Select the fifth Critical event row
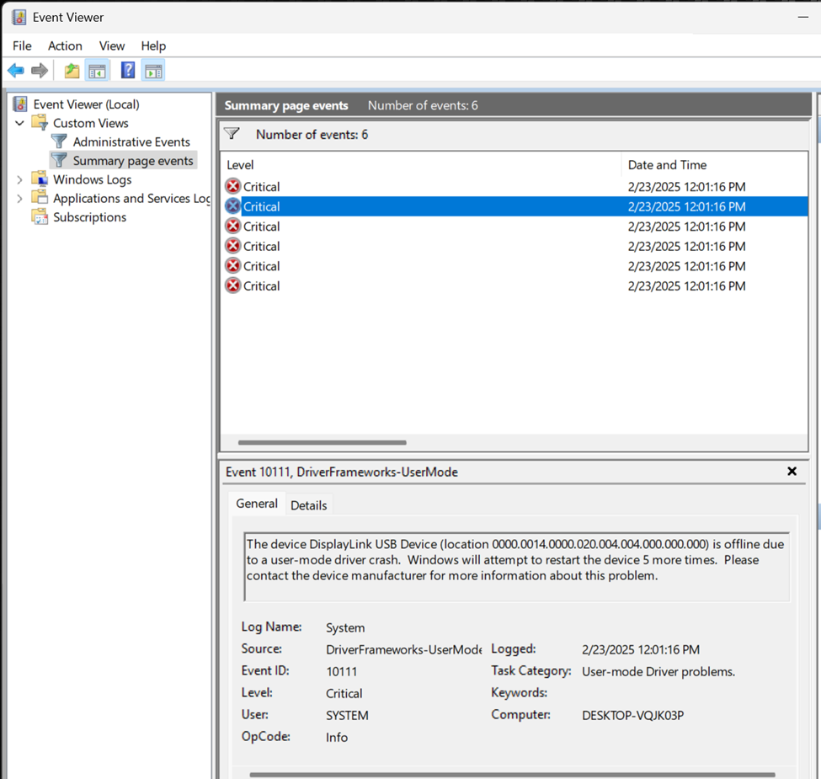This screenshot has width=821, height=779. click(514, 266)
